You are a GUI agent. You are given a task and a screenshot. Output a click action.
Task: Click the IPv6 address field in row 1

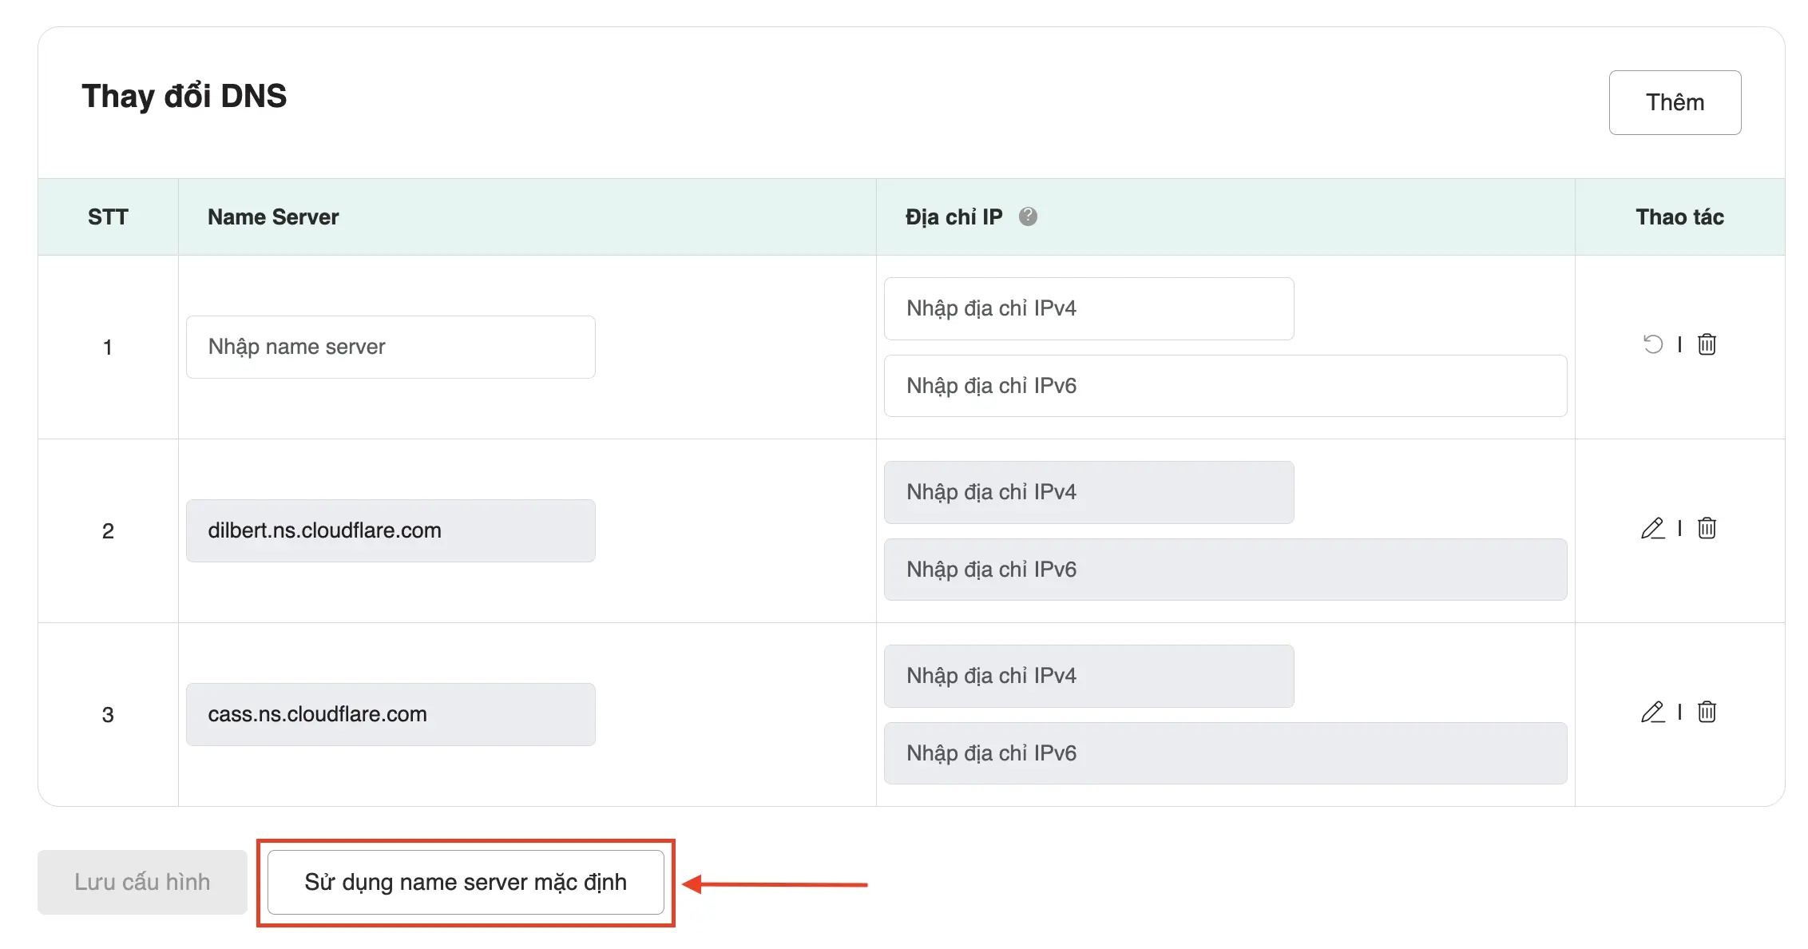tap(1225, 386)
